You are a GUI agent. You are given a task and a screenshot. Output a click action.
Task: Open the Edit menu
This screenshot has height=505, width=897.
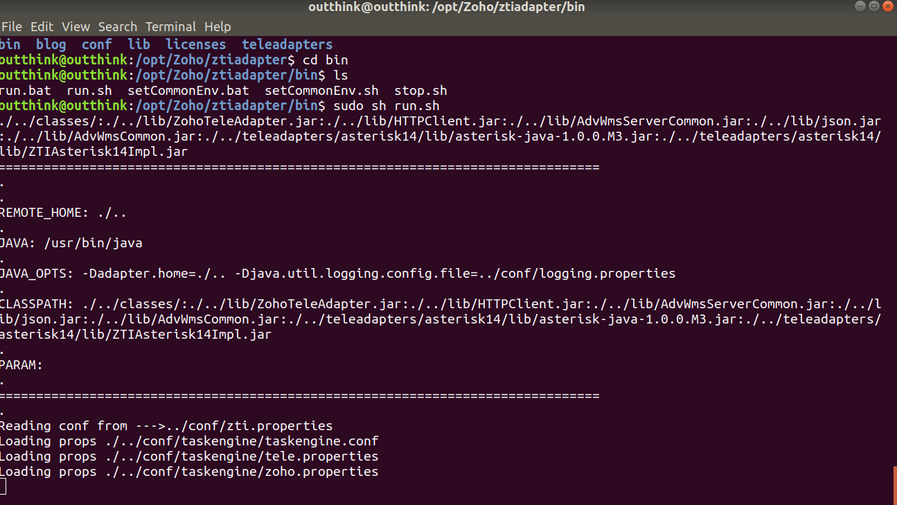click(42, 27)
